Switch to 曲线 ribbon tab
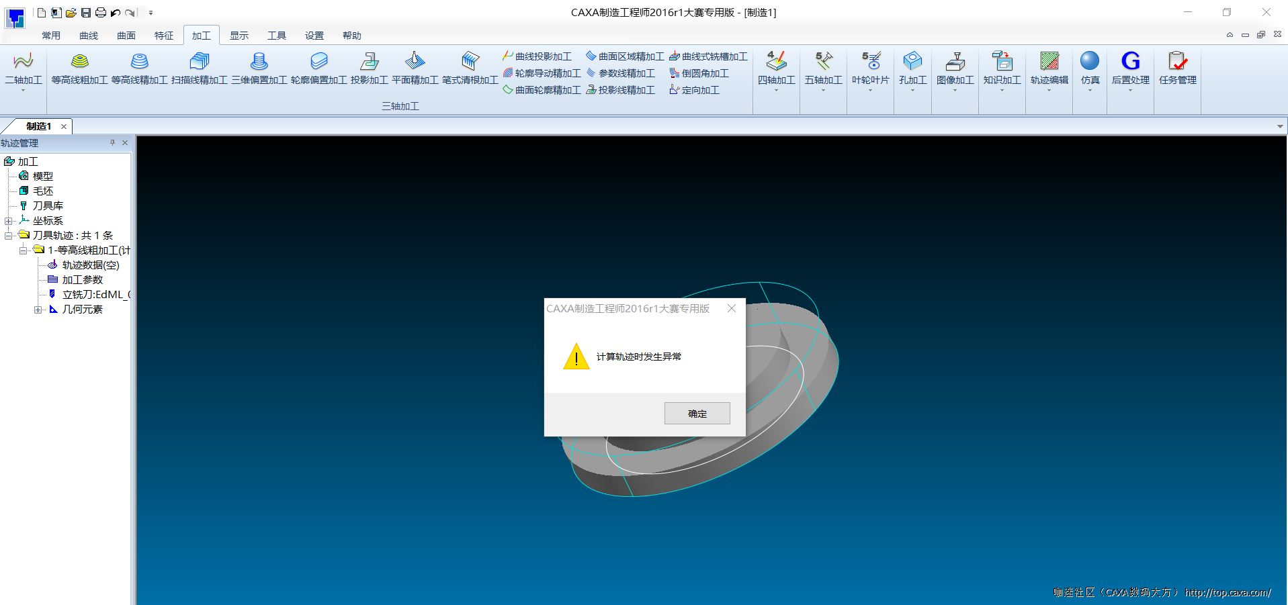The width and height of the screenshot is (1288, 605). tap(89, 36)
